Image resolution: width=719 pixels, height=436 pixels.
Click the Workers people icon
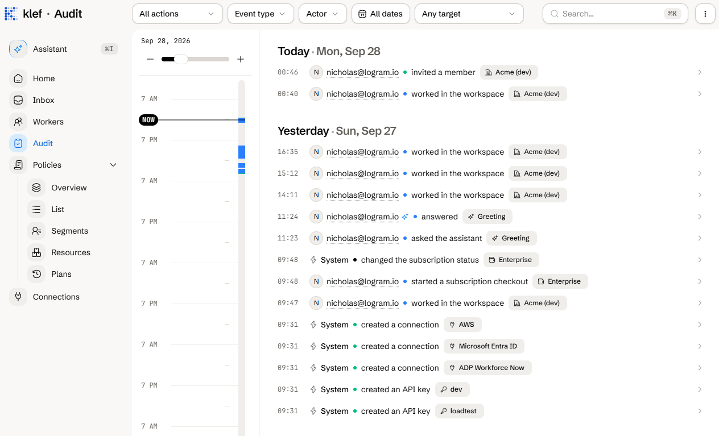pos(18,122)
